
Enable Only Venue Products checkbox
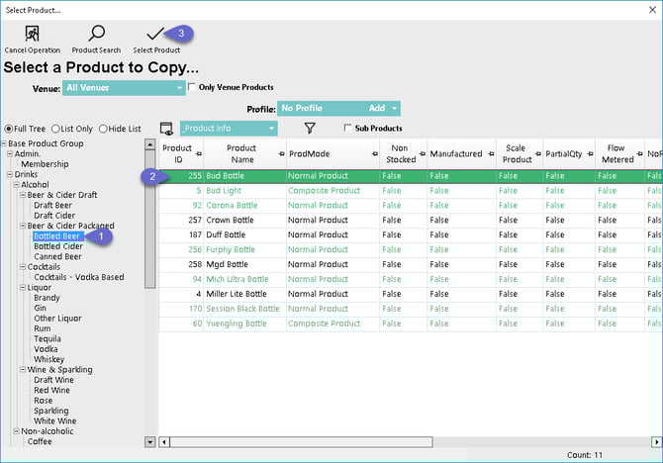[x=192, y=87]
